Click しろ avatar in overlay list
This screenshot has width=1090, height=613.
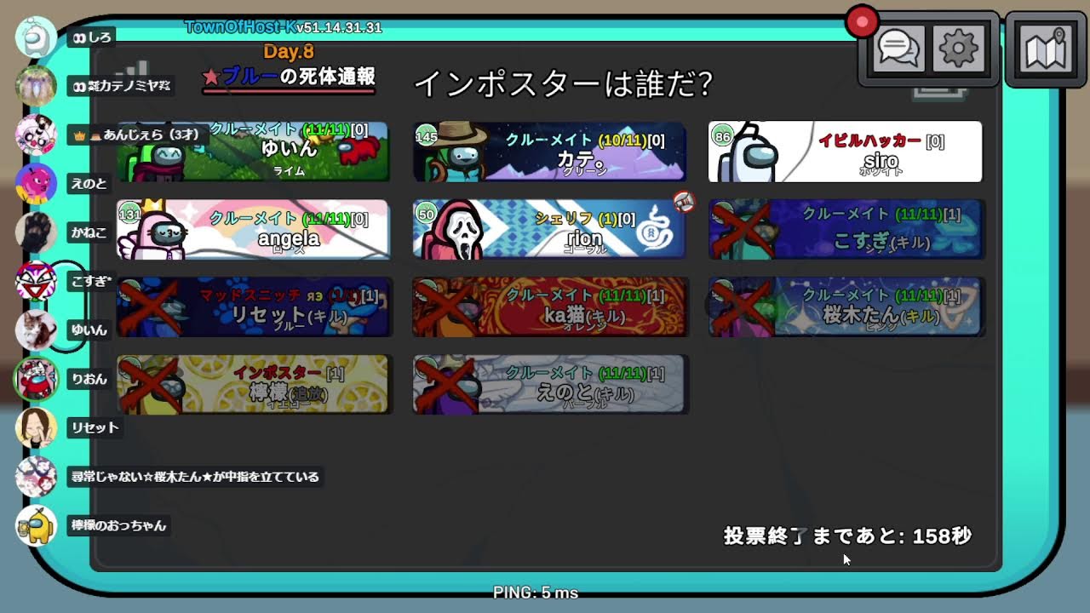tap(37, 37)
